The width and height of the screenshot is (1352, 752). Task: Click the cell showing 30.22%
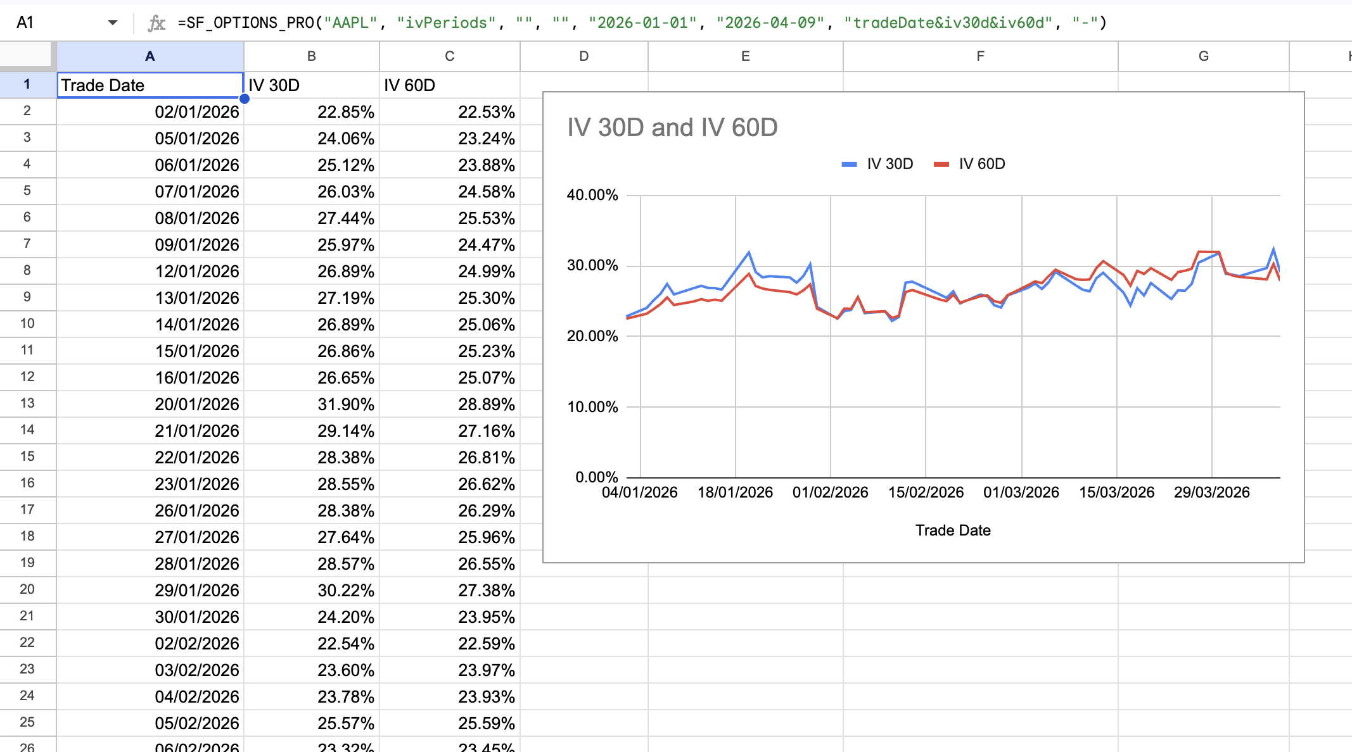(x=312, y=591)
